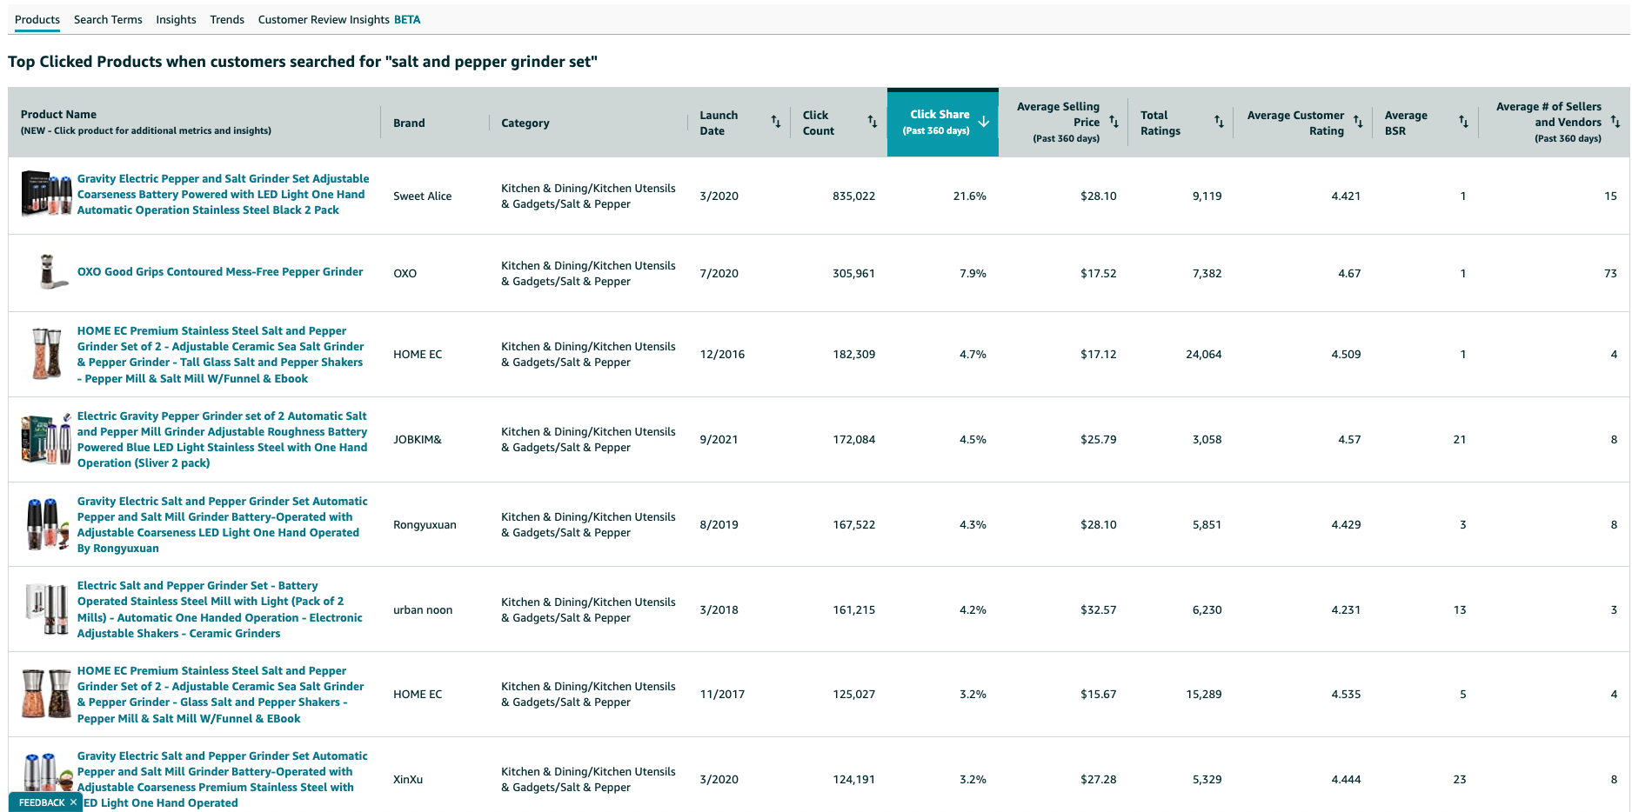Select Launch Date column header text
1632x812 pixels.
[x=719, y=123]
